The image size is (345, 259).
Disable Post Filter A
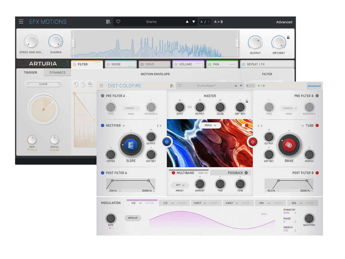103,173
